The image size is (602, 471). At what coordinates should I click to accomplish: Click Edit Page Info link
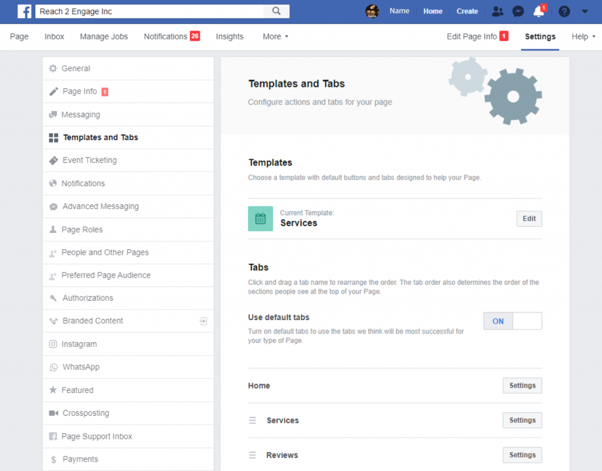point(471,36)
